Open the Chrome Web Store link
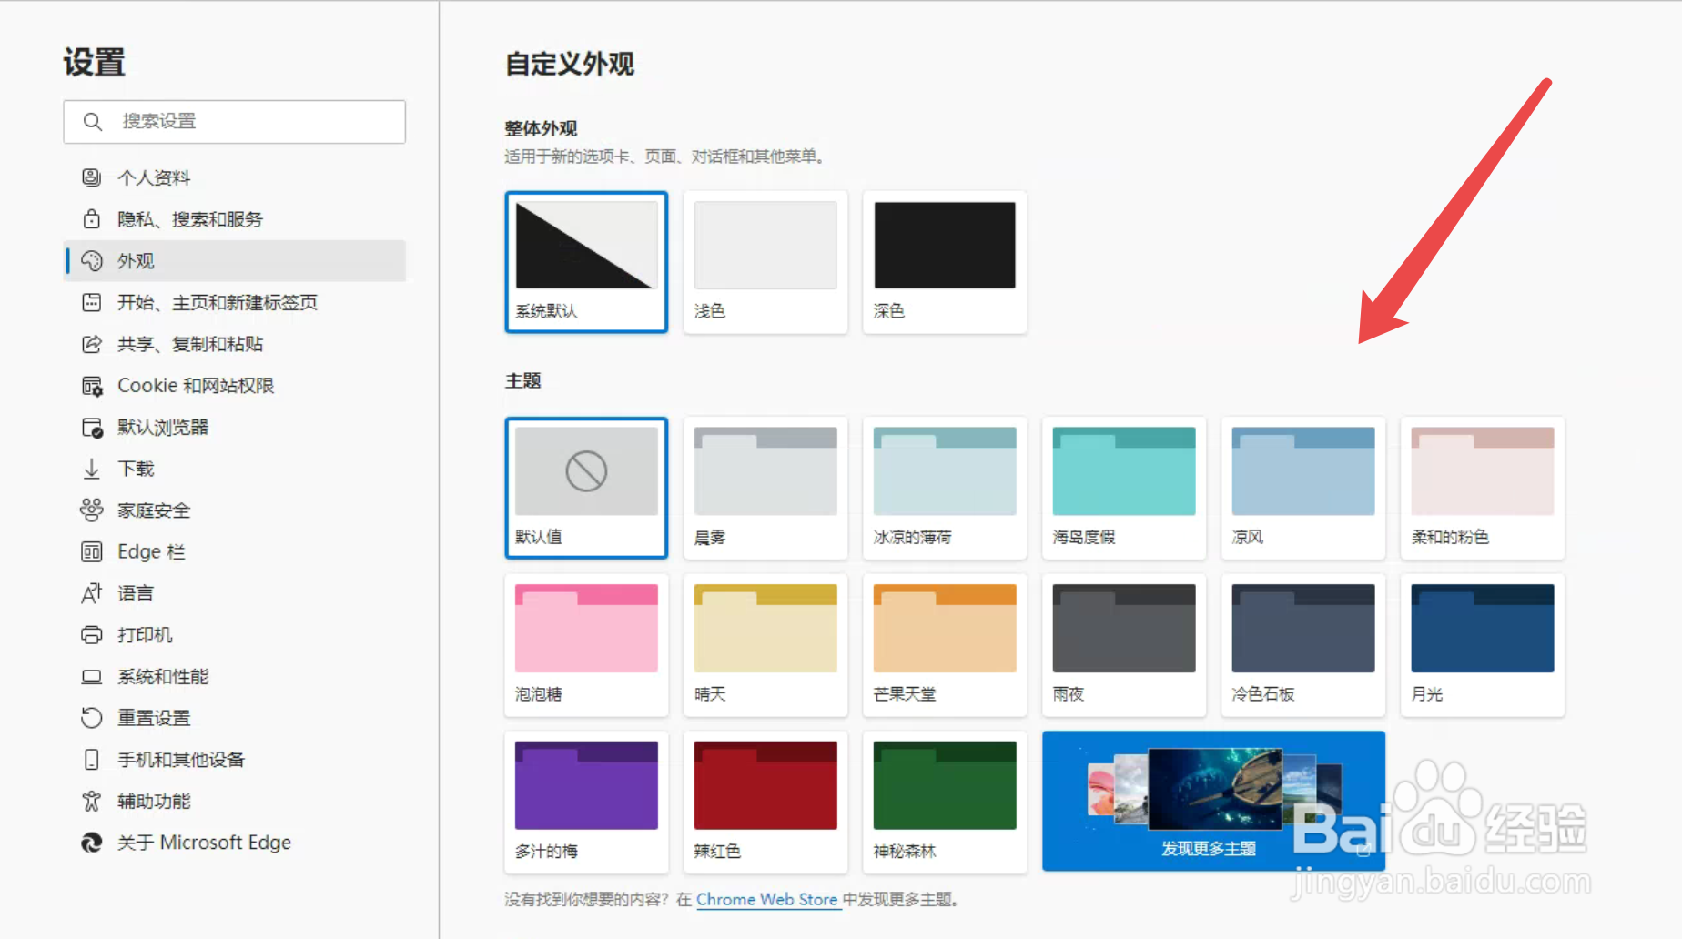This screenshot has height=939, width=1682. [767, 899]
